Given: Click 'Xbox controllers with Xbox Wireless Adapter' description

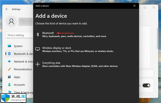Looking at the screenshot, I should [x=80, y=66].
